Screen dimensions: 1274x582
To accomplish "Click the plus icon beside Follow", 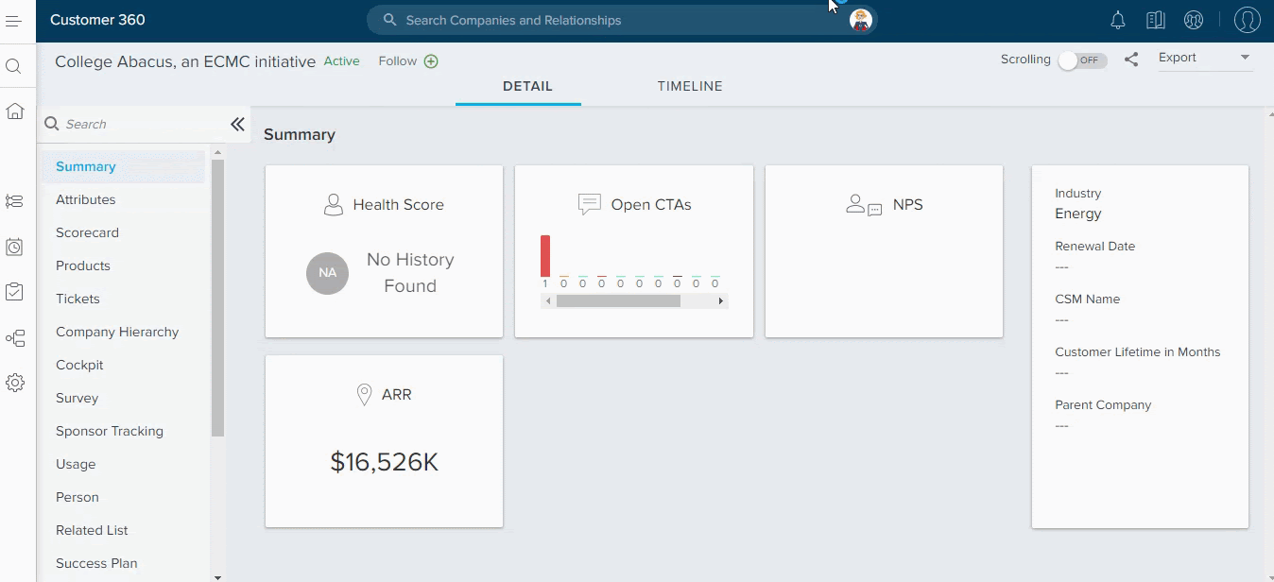I will tap(431, 61).
